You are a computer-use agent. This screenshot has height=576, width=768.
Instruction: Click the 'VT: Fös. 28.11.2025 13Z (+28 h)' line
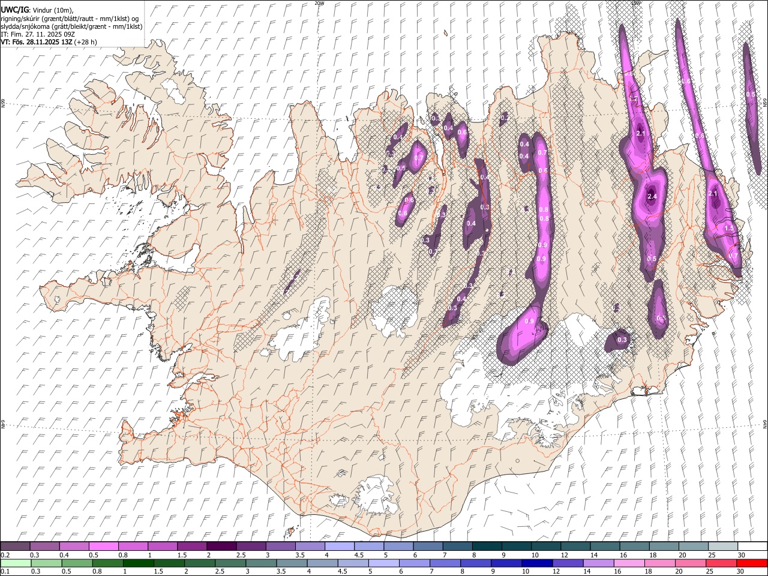click(x=49, y=42)
